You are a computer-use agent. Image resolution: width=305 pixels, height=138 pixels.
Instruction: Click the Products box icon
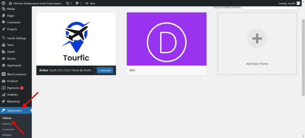(4, 81)
